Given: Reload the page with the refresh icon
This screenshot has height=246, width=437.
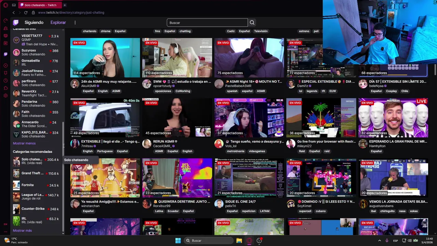Looking at the screenshot, I should click(x=26, y=13).
